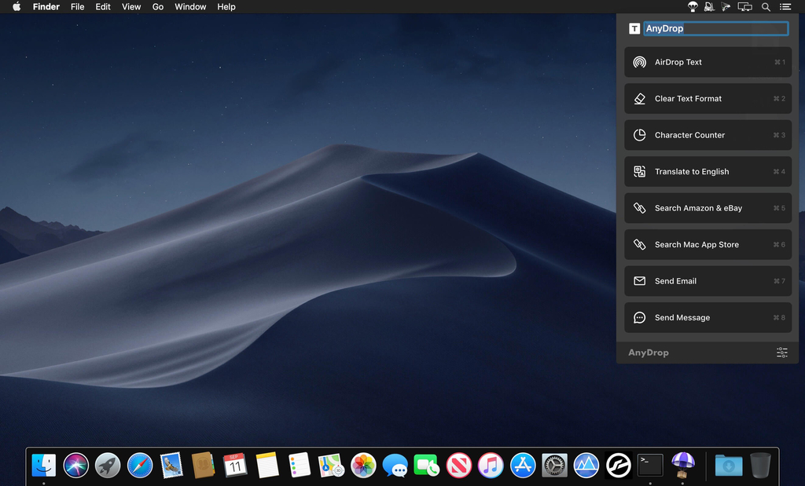Click the Send Email envelope icon
The height and width of the screenshot is (486, 805).
[639, 281]
